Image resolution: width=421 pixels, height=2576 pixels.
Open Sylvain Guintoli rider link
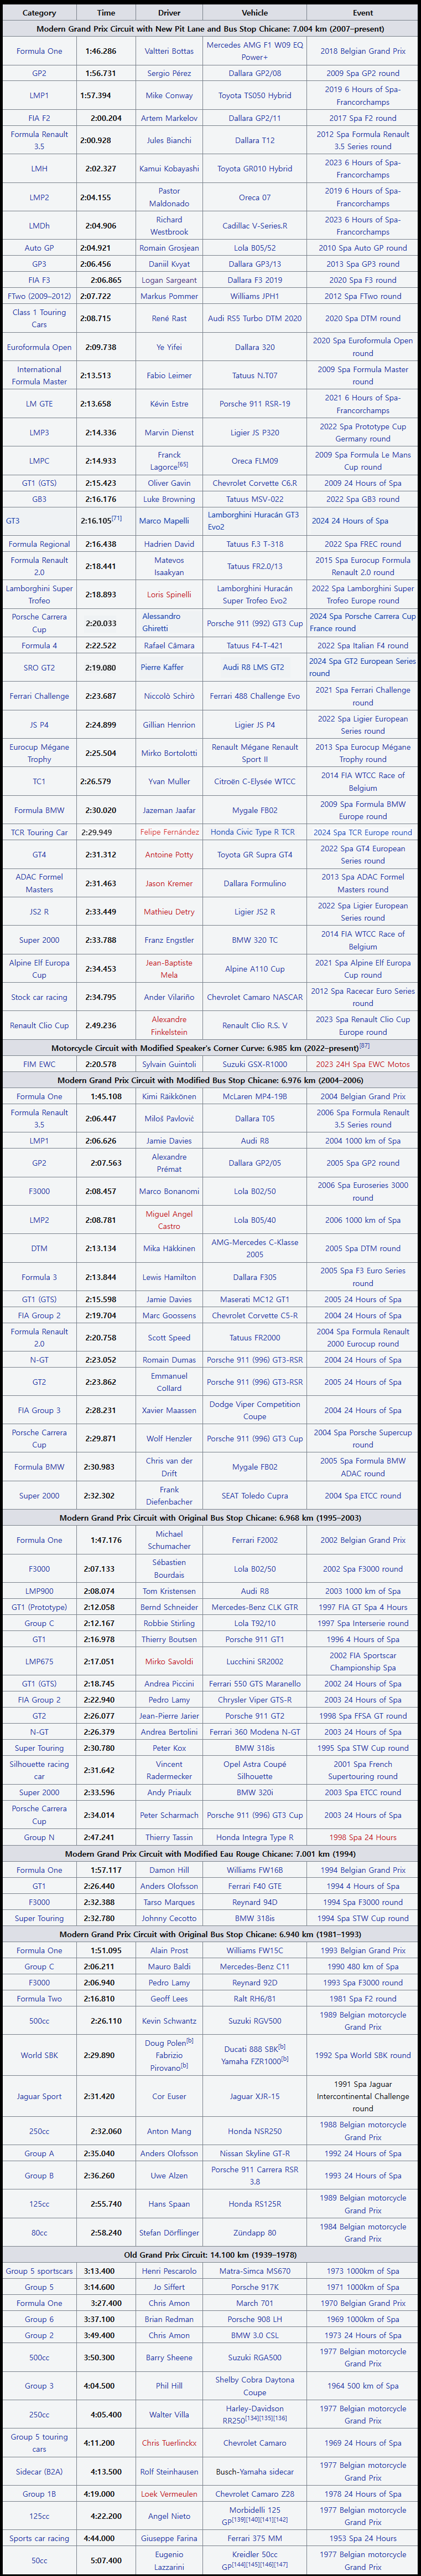[x=170, y=1065]
